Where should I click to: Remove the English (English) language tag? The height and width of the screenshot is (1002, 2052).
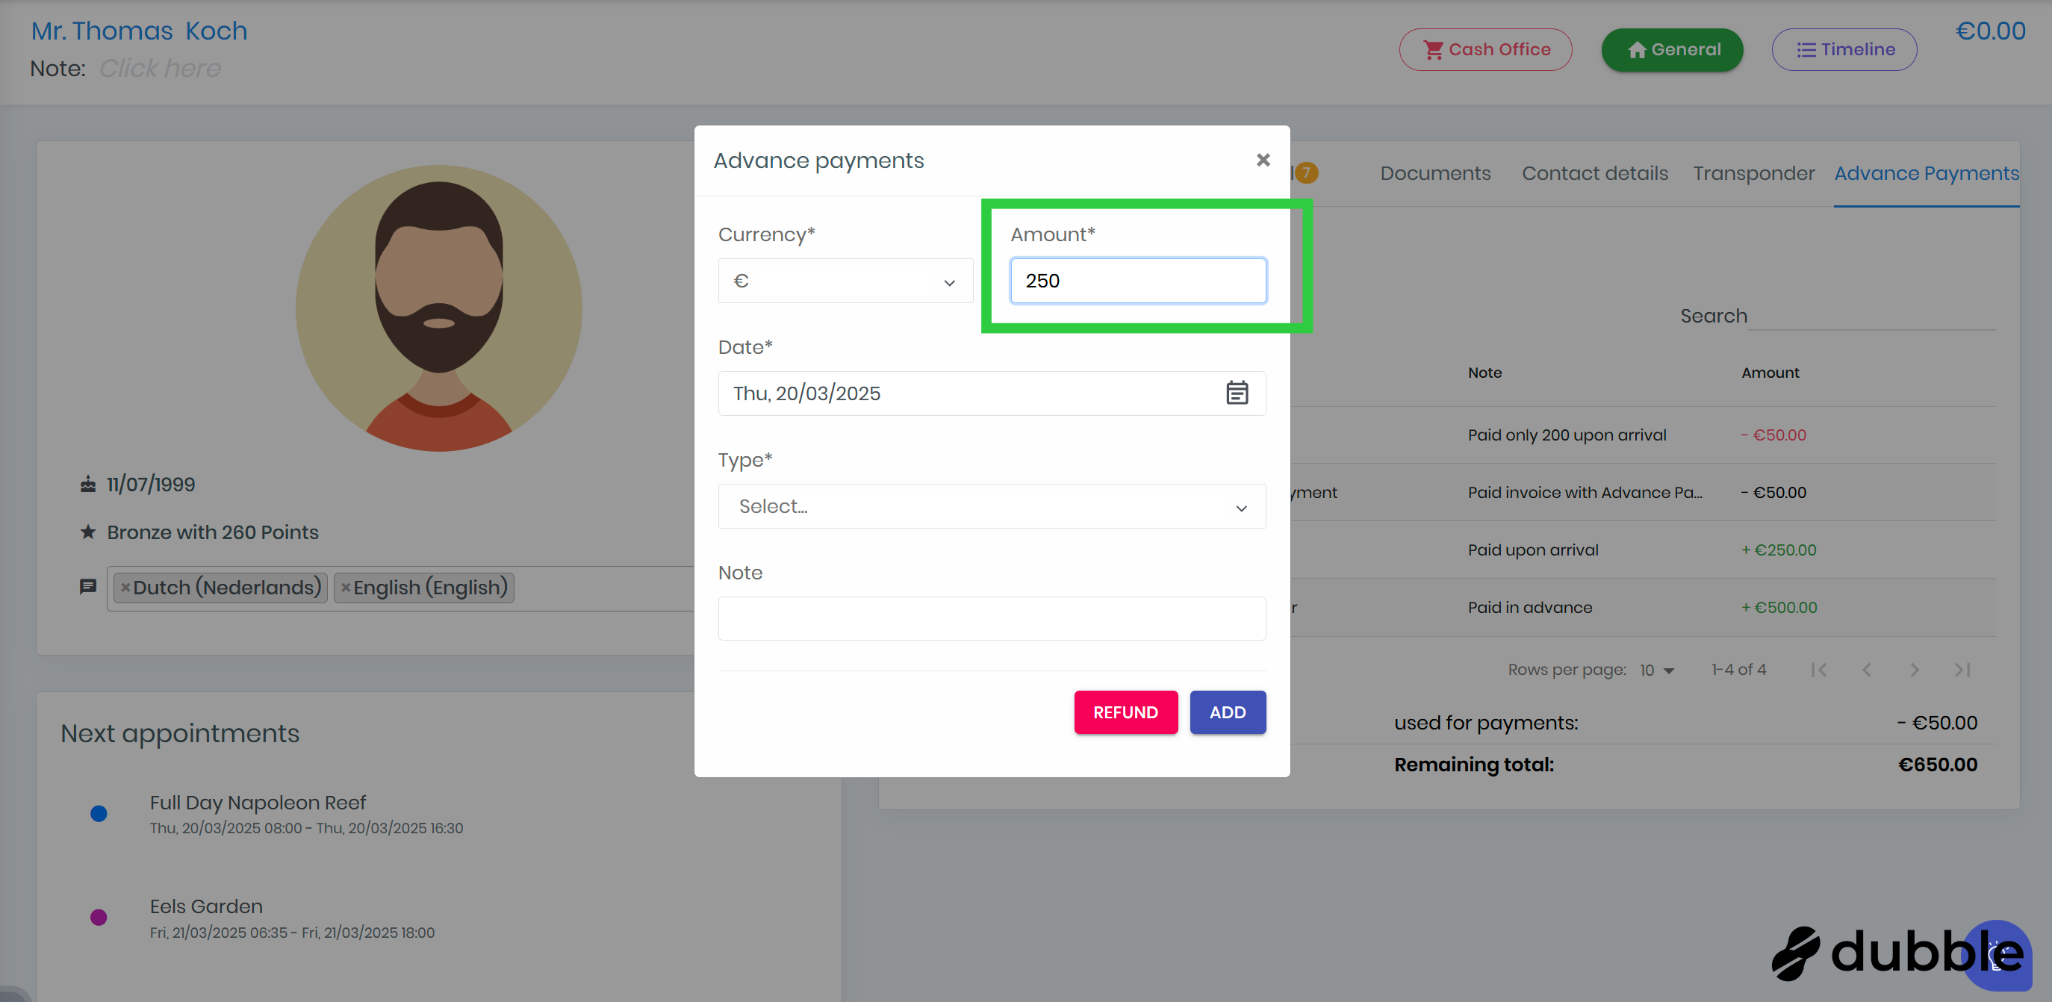pos(346,588)
